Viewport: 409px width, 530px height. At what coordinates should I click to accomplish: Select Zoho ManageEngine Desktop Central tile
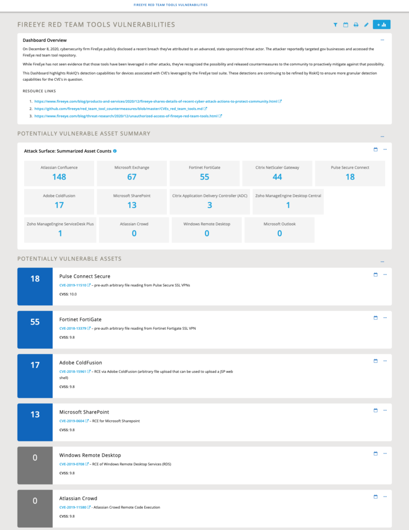tap(288, 202)
